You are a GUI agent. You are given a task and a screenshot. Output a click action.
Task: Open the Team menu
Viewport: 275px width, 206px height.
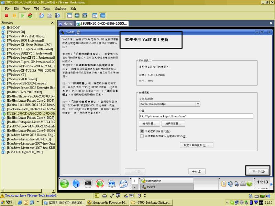[47, 9]
